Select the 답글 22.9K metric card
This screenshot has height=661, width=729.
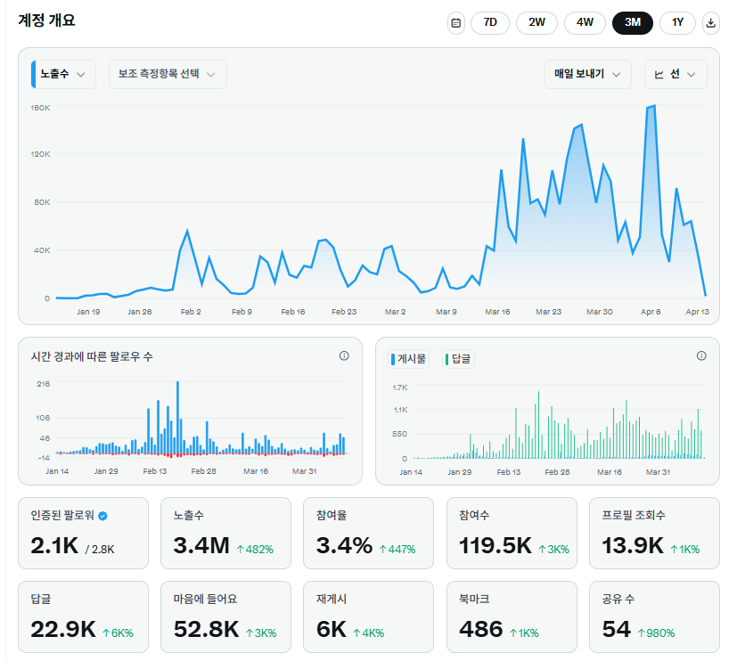pos(83,616)
